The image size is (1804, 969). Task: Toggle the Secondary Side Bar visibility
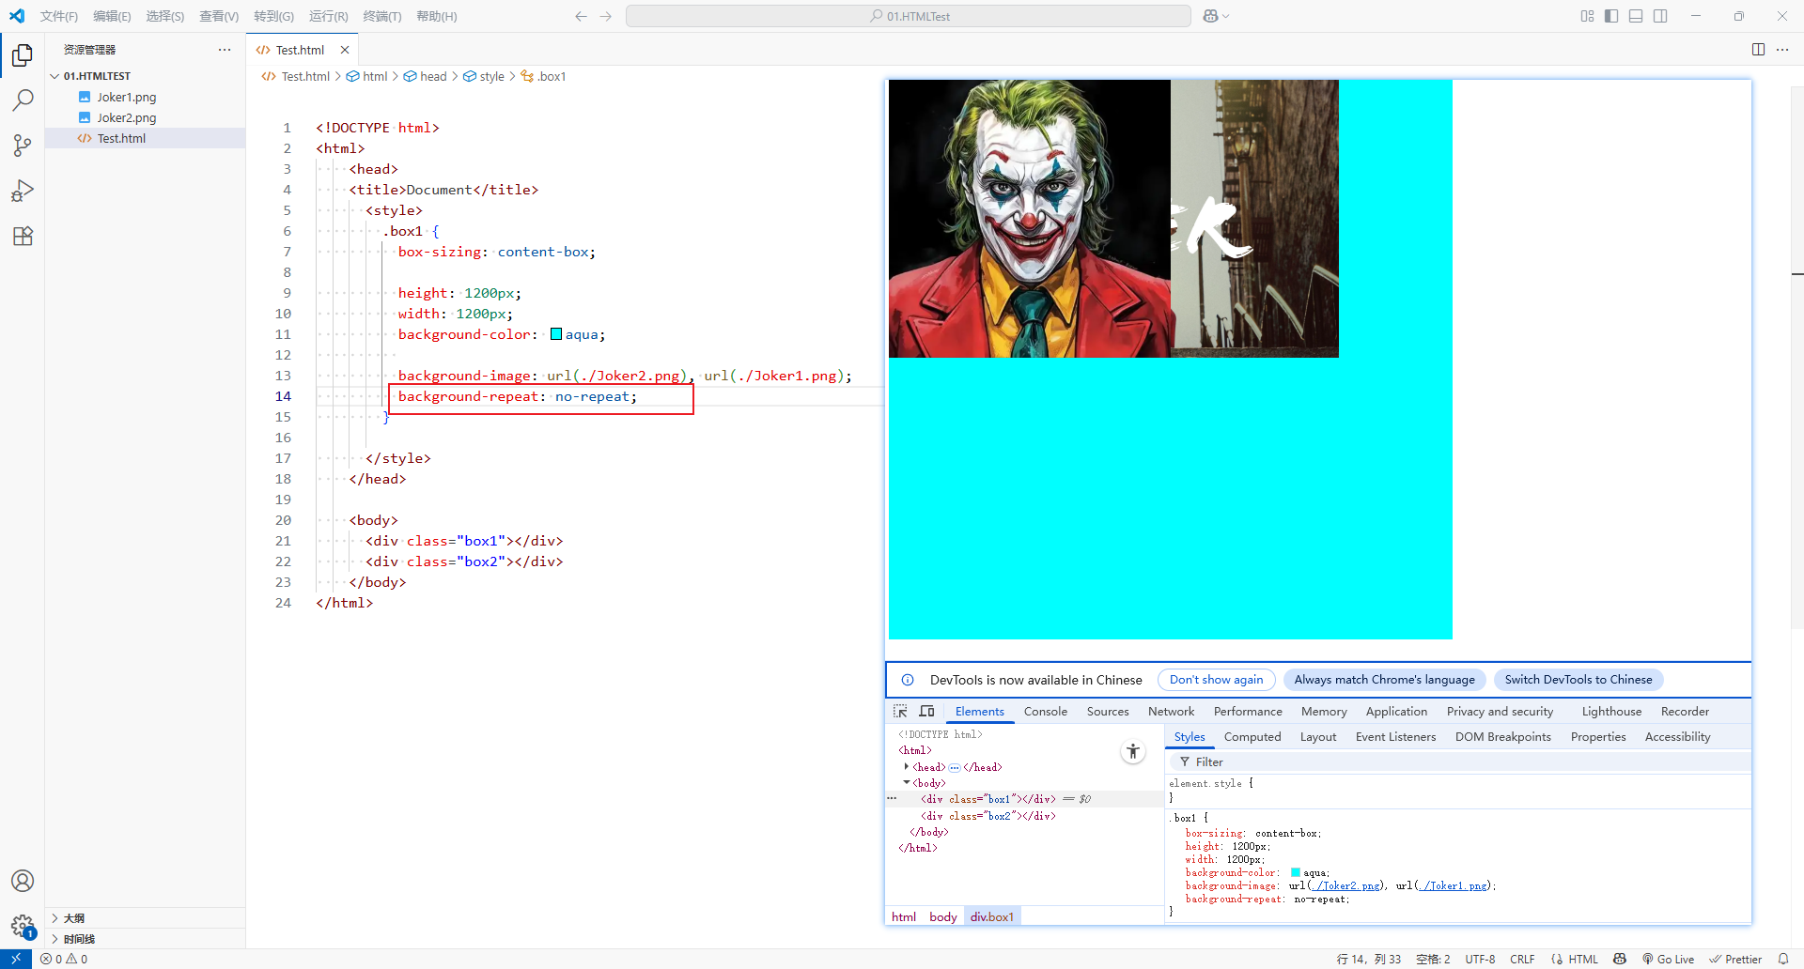1660,16
